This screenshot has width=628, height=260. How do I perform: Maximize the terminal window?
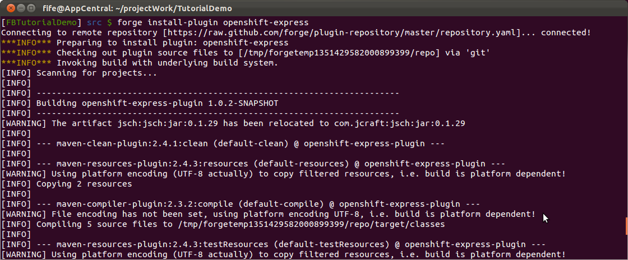(x=31, y=8)
